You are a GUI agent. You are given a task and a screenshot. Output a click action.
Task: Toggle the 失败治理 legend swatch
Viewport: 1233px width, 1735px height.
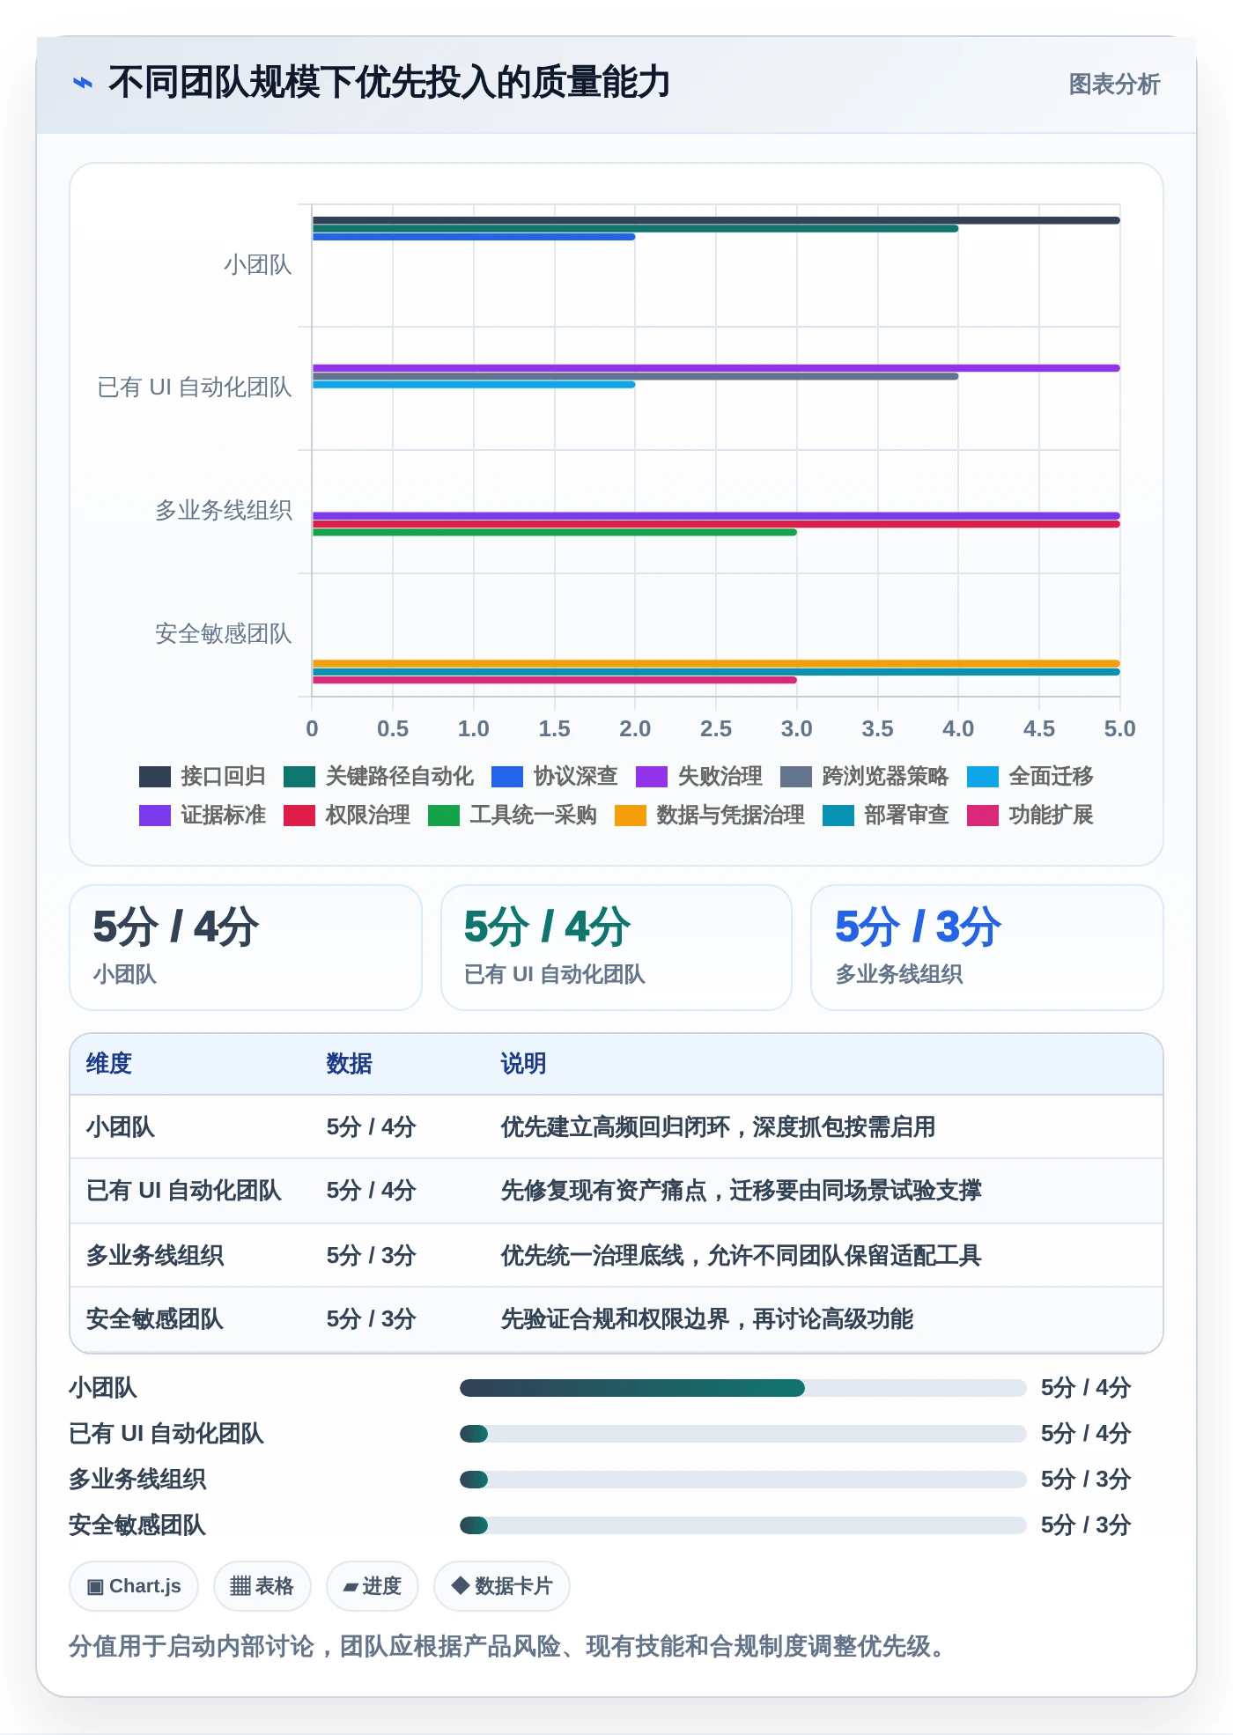click(652, 776)
